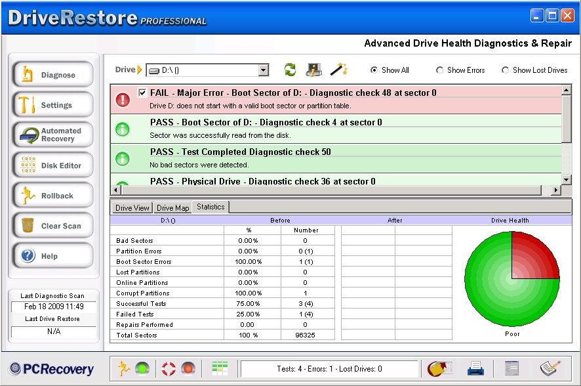This screenshot has height=386, width=581.
Task: Click the 'Bad Sectors' row label
Action: (134, 241)
